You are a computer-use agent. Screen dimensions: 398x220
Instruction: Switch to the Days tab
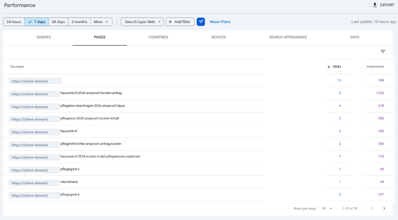coord(354,37)
